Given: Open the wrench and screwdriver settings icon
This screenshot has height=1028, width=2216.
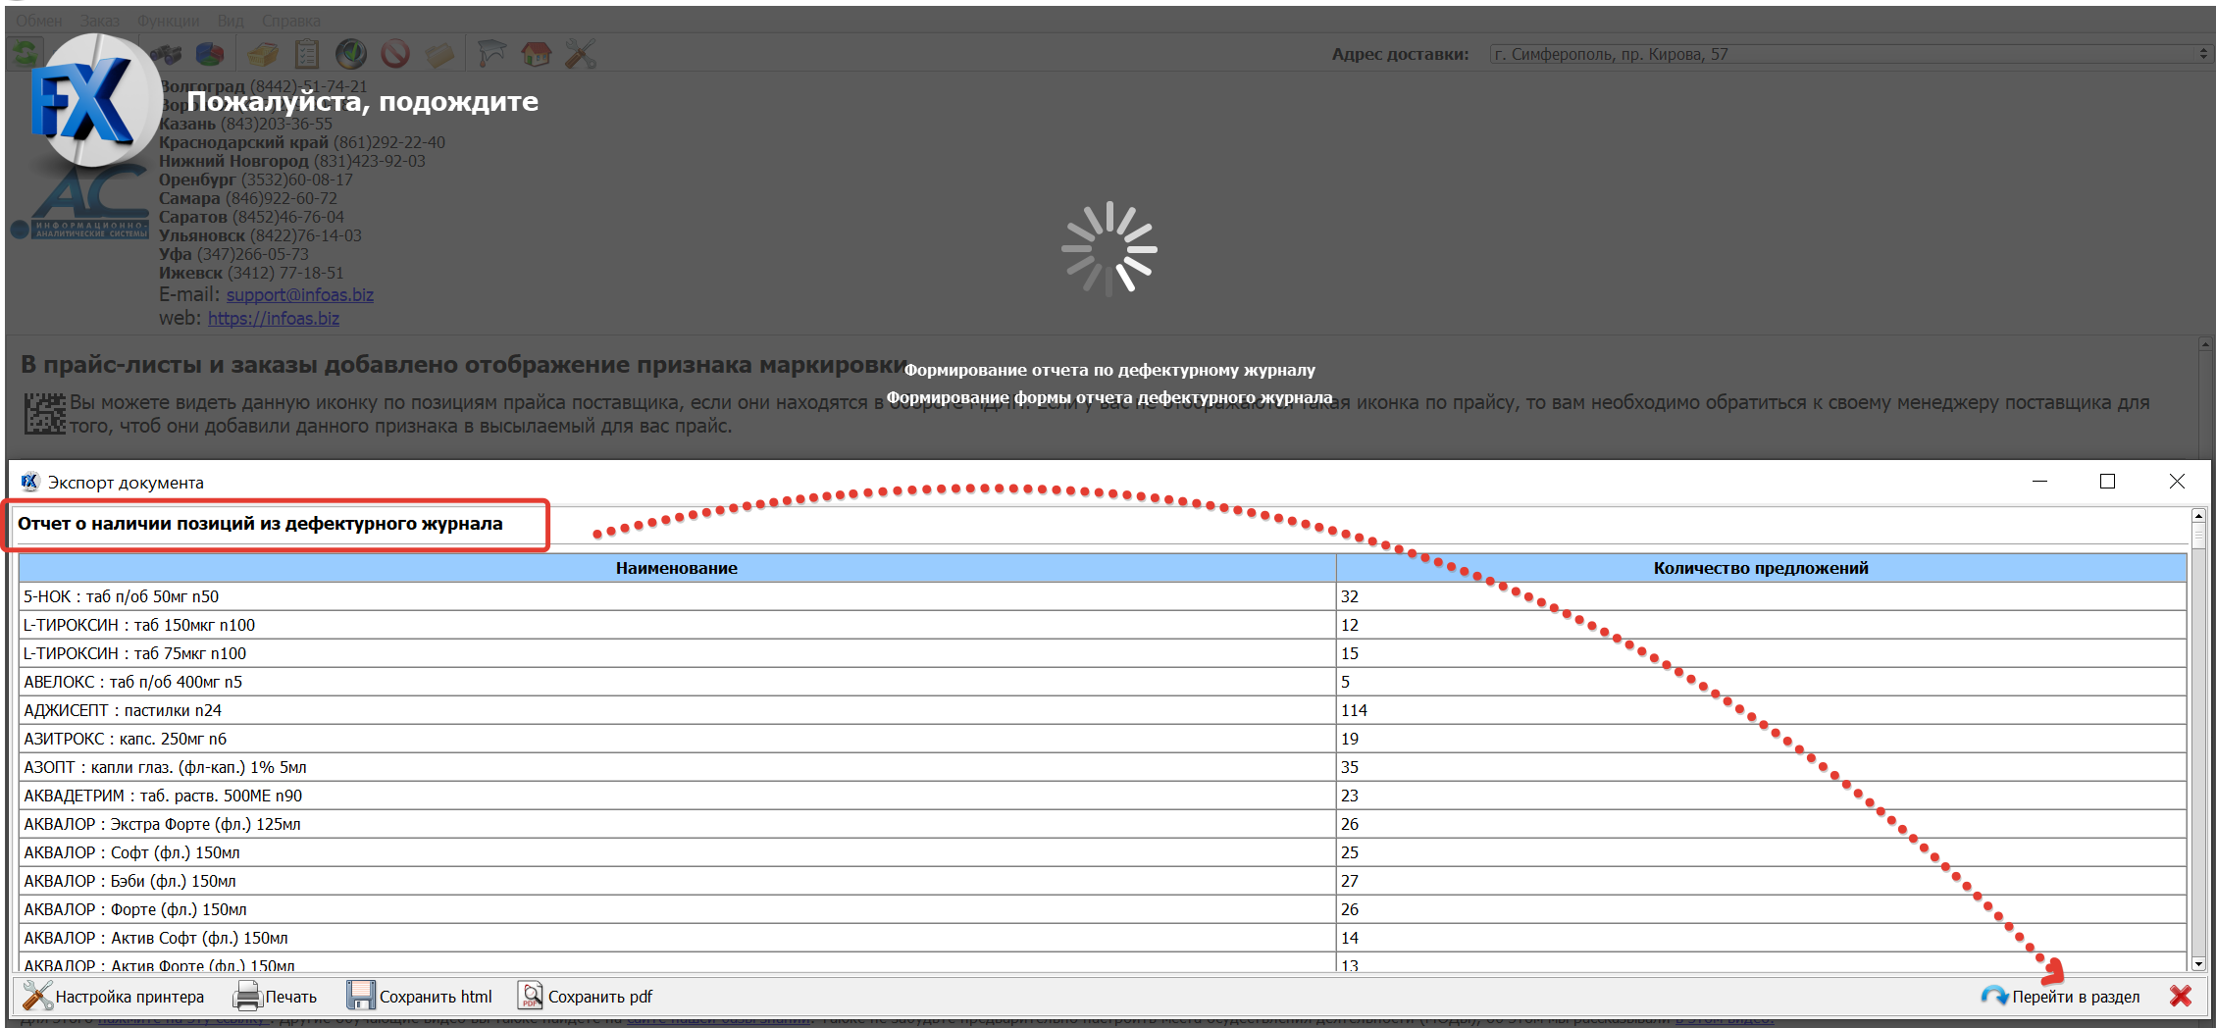Looking at the screenshot, I should click(580, 54).
